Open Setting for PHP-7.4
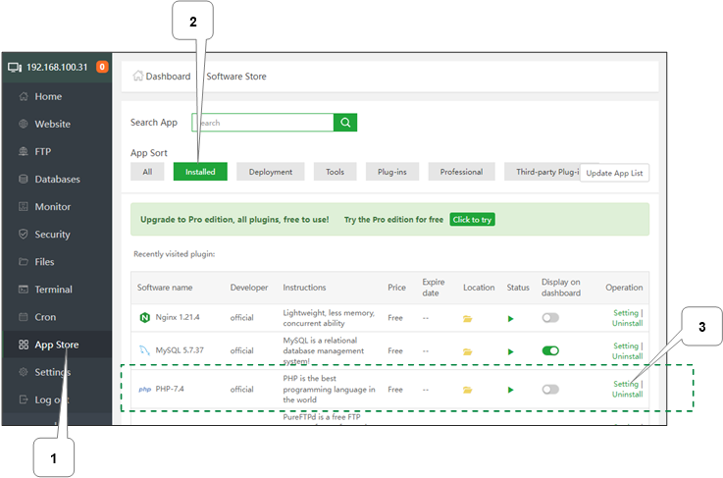Image resolution: width=723 pixels, height=478 pixels. (626, 384)
